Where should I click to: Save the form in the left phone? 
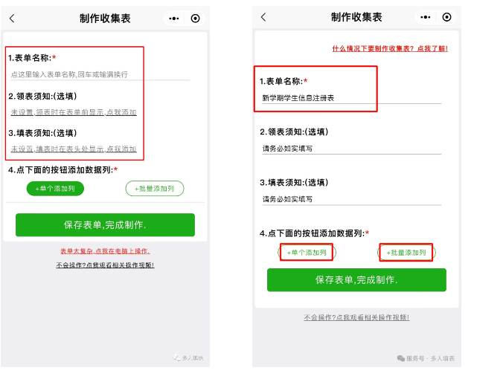(105, 225)
